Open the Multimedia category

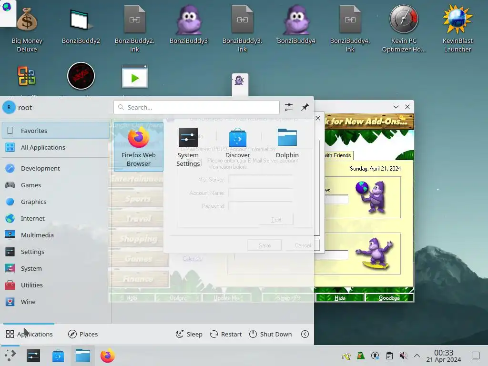(x=56, y=235)
